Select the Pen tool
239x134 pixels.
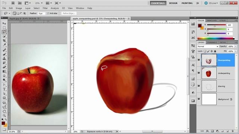click(4, 85)
